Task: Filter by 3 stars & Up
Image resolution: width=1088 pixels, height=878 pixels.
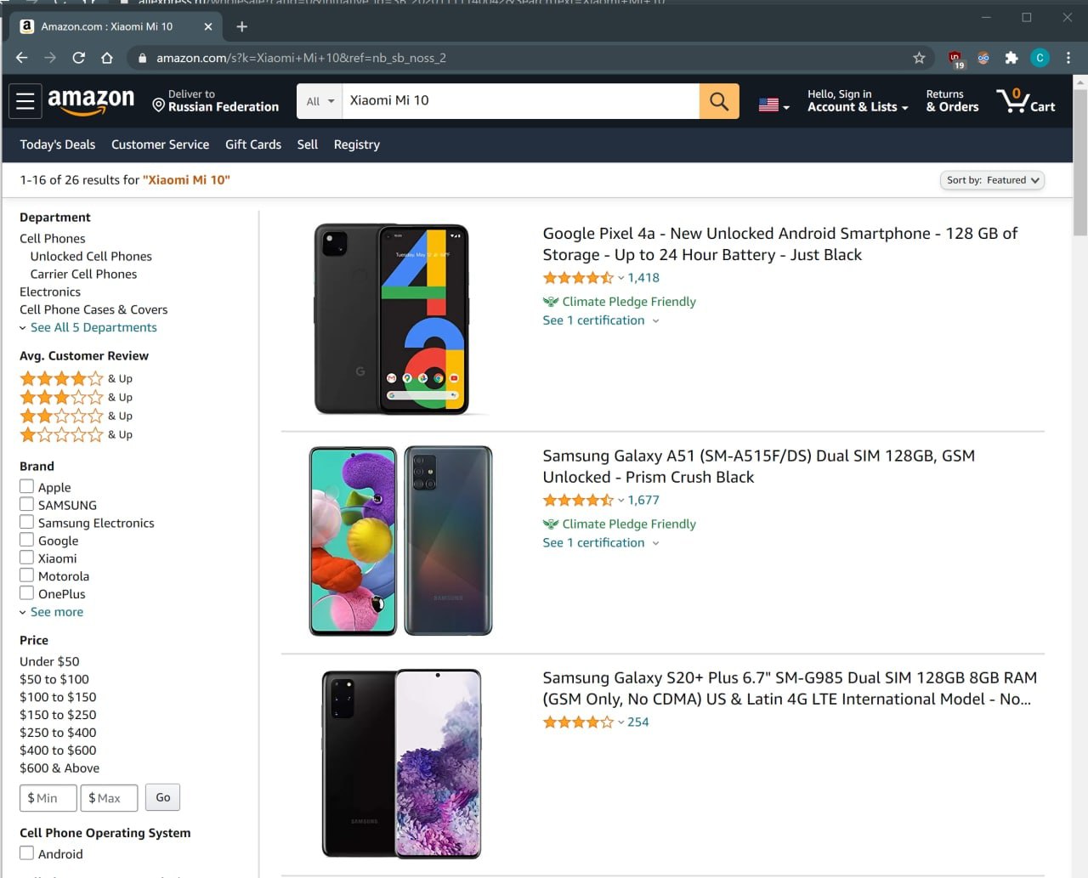Action: 76,397
